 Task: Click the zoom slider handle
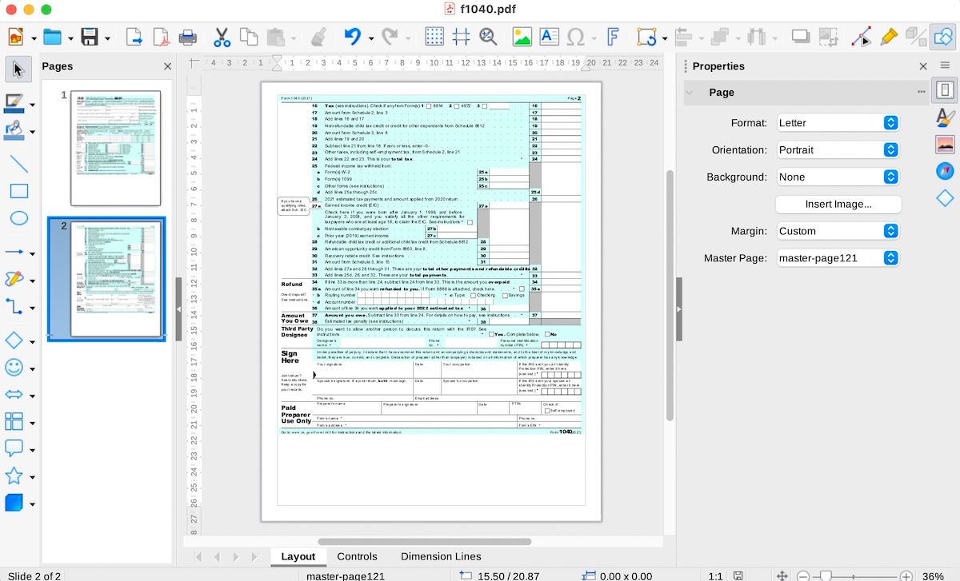click(826, 575)
